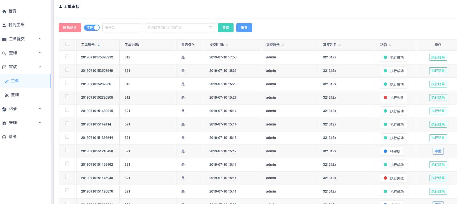
Task: Click the logout icon beside 退出
Action: [x=4, y=137]
